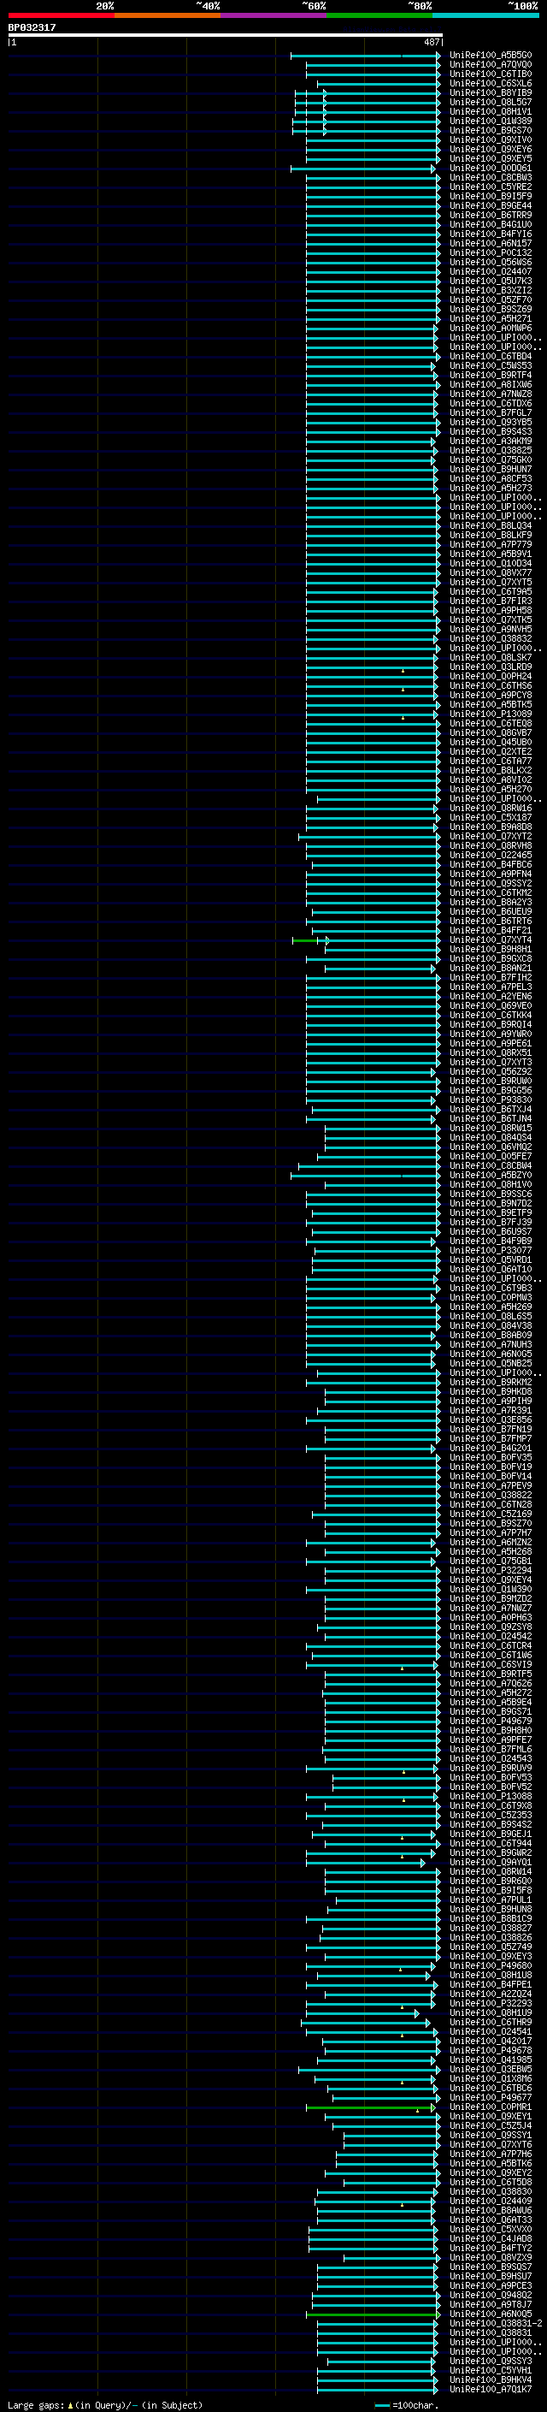Open hit UniRef100_B8YIB9
547x2412 pixels.
pyautogui.click(x=491, y=92)
